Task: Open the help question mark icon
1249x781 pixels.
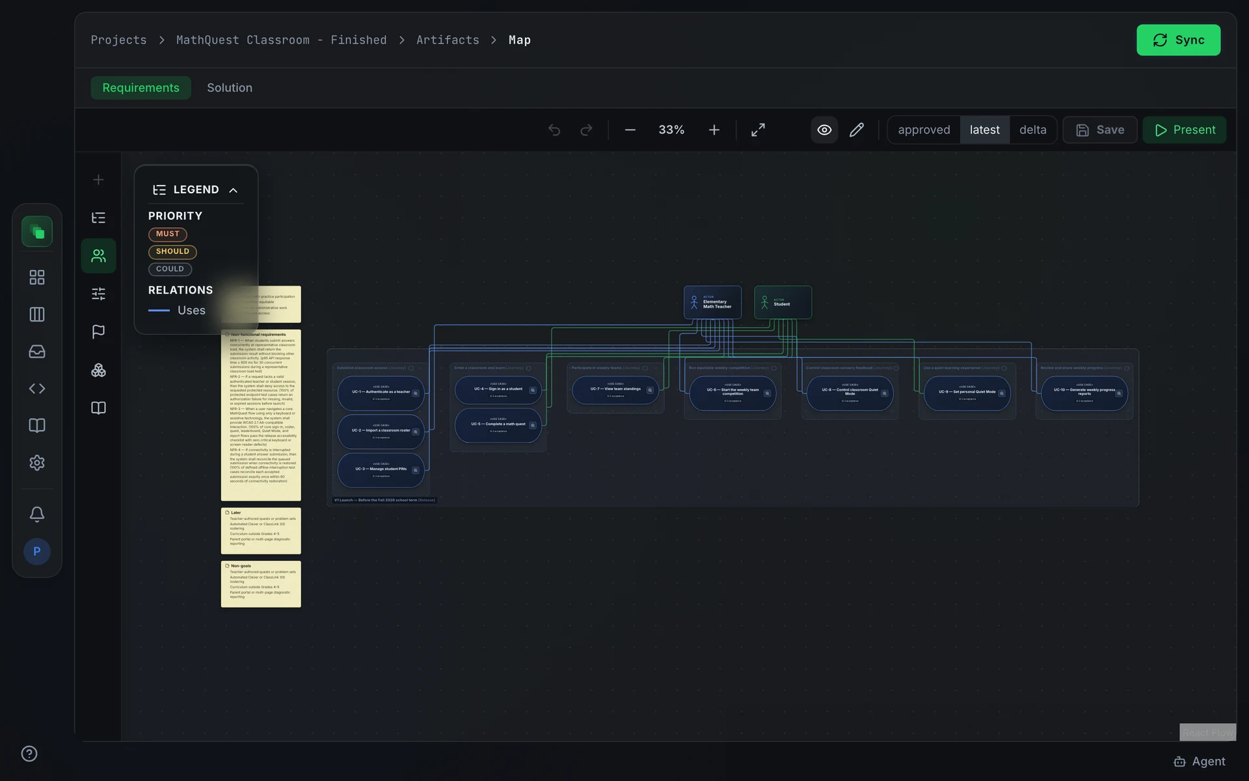Action: pos(29,754)
